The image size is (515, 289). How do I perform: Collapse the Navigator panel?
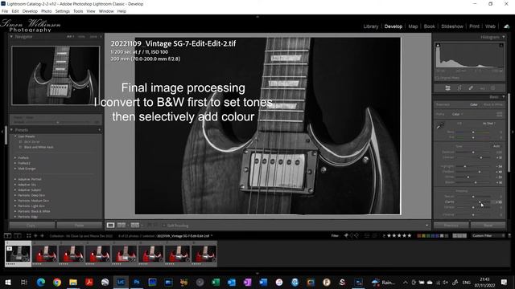(x=11, y=37)
